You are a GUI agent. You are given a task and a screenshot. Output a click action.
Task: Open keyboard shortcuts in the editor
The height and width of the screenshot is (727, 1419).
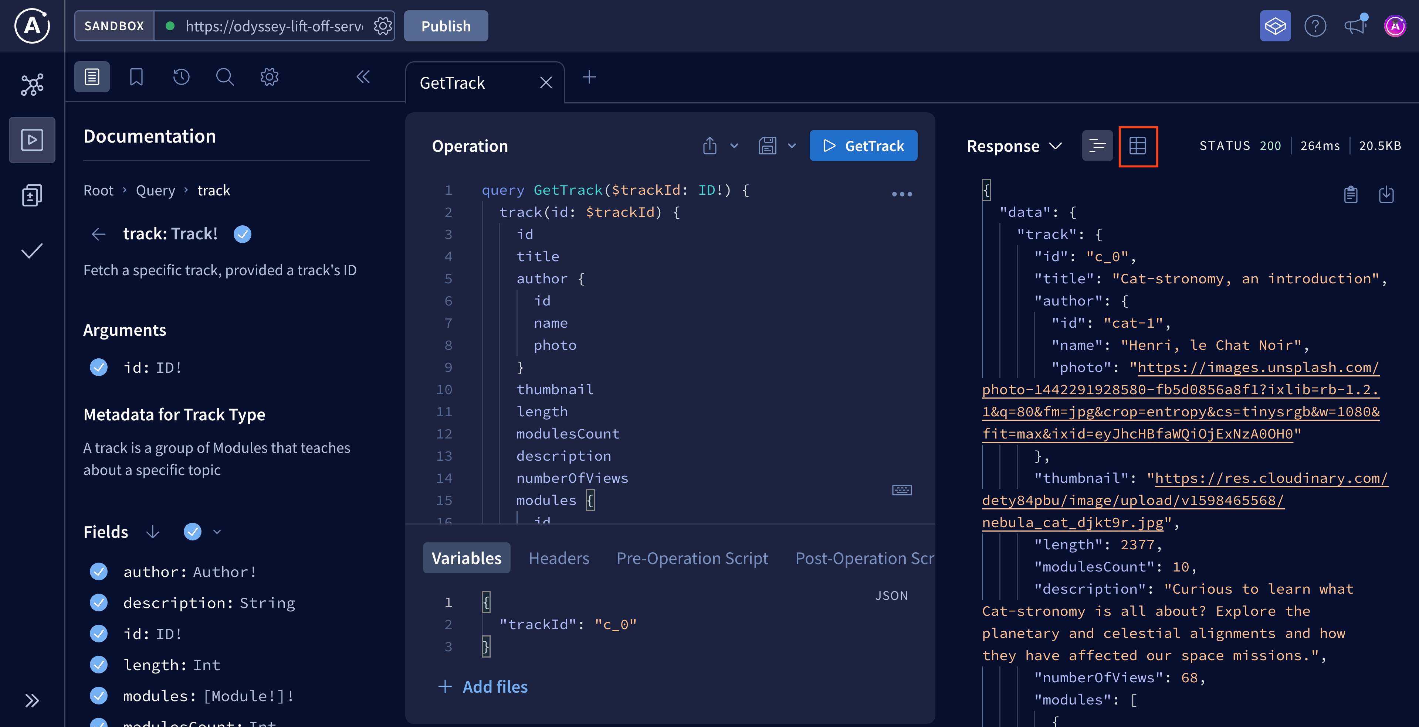pos(902,490)
